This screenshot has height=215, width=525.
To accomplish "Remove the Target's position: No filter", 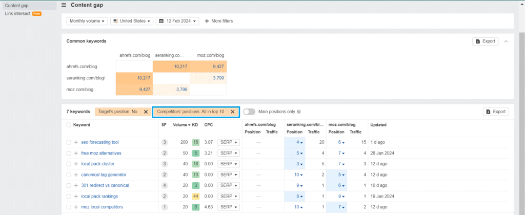I will point(146,112).
